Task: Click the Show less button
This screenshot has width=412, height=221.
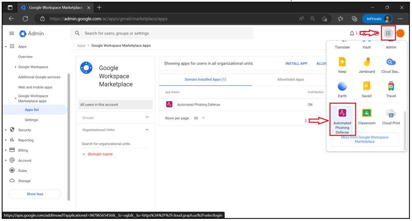Action: 35,194
